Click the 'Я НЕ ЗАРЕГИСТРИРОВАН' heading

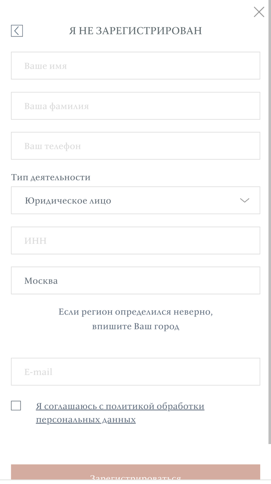click(135, 31)
